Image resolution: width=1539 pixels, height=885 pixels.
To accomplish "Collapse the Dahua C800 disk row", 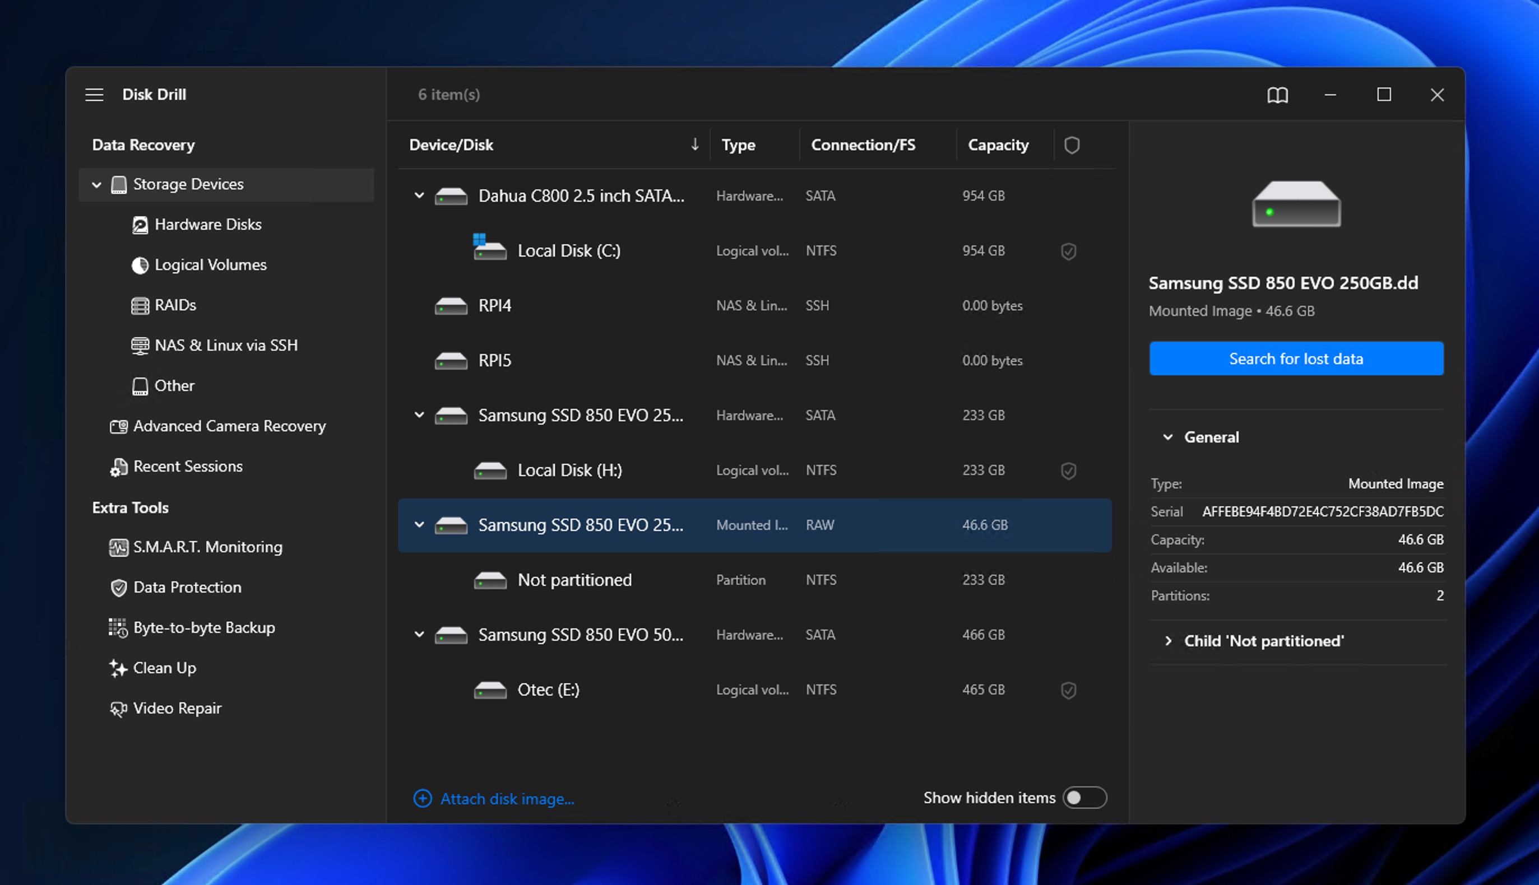I will [x=419, y=195].
